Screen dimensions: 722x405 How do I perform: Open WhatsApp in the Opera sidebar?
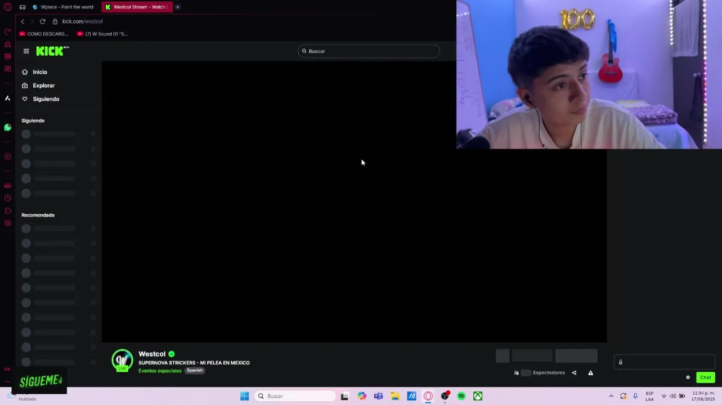pos(7,128)
